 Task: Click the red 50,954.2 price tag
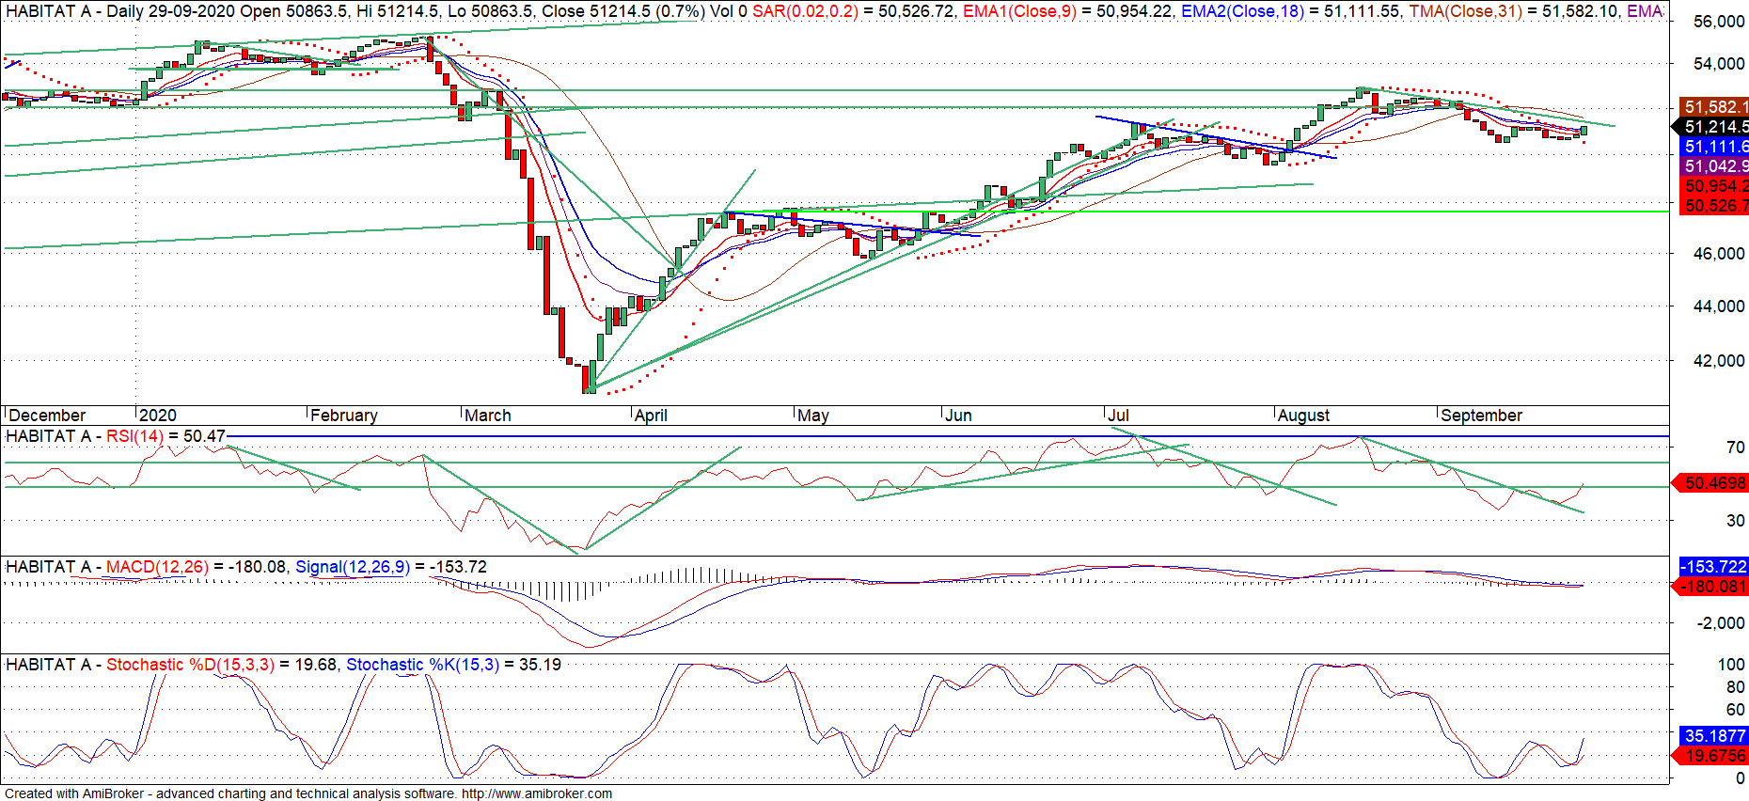pyautogui.click(x=1715, y=186)
